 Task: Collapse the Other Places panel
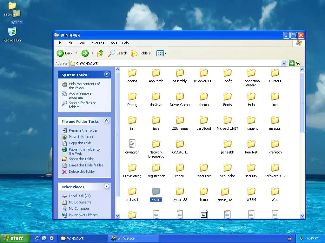coord(107,186)
